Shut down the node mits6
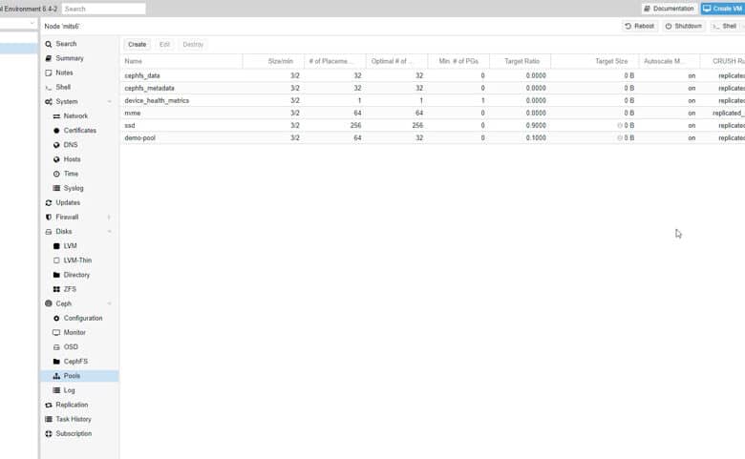Image resolution: width=745 pixels, height=459 pixels. 683,26
